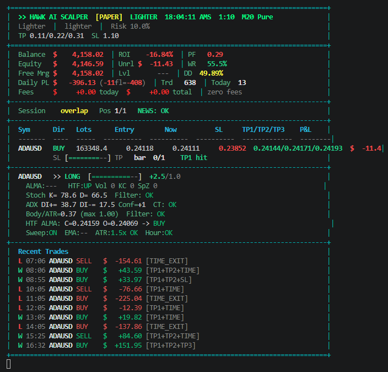Click the unrealized value -11.43
This screenshot has width=388, height=372.
pyautogui.click(x=161, y=64)
